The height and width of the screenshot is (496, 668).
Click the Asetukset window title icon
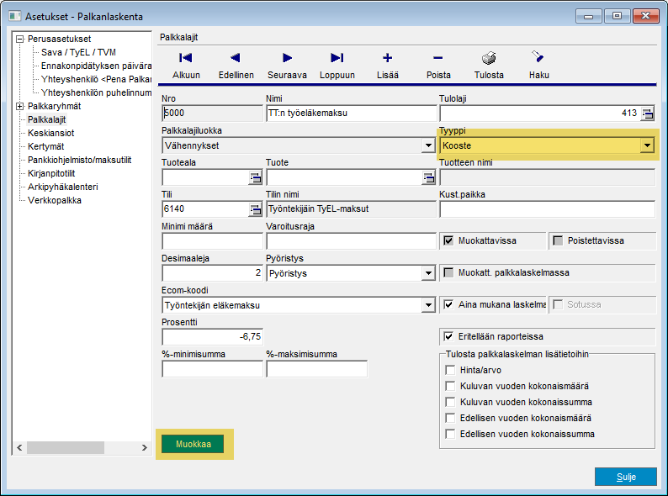click(15, 16)
